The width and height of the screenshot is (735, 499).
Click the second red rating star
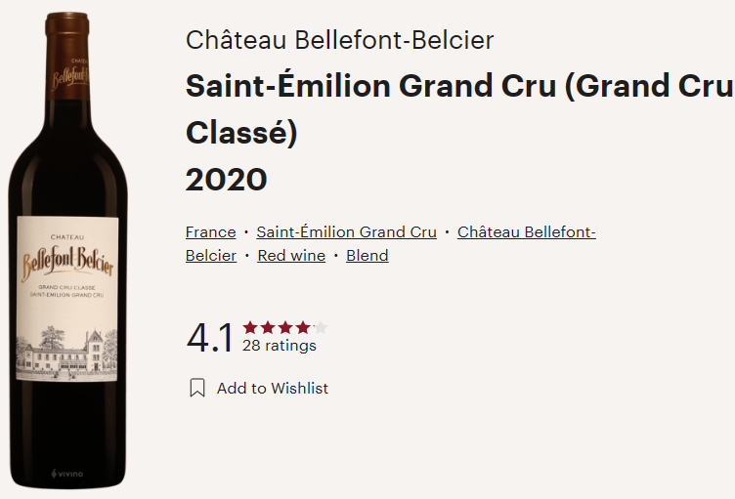[268, 327]
